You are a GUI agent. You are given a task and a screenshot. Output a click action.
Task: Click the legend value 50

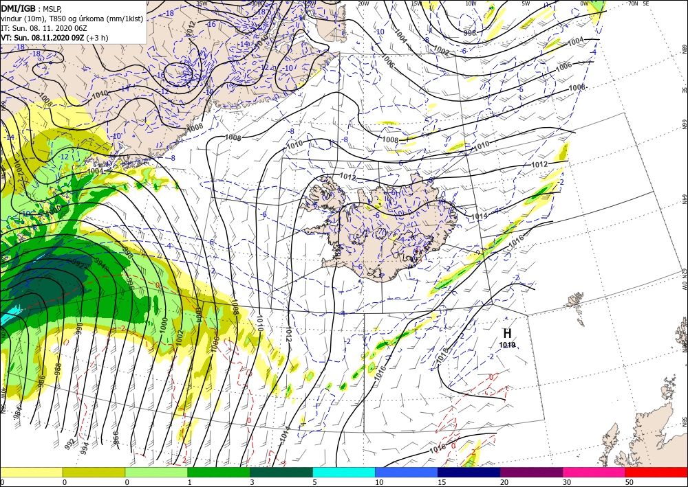coord(630,482)
